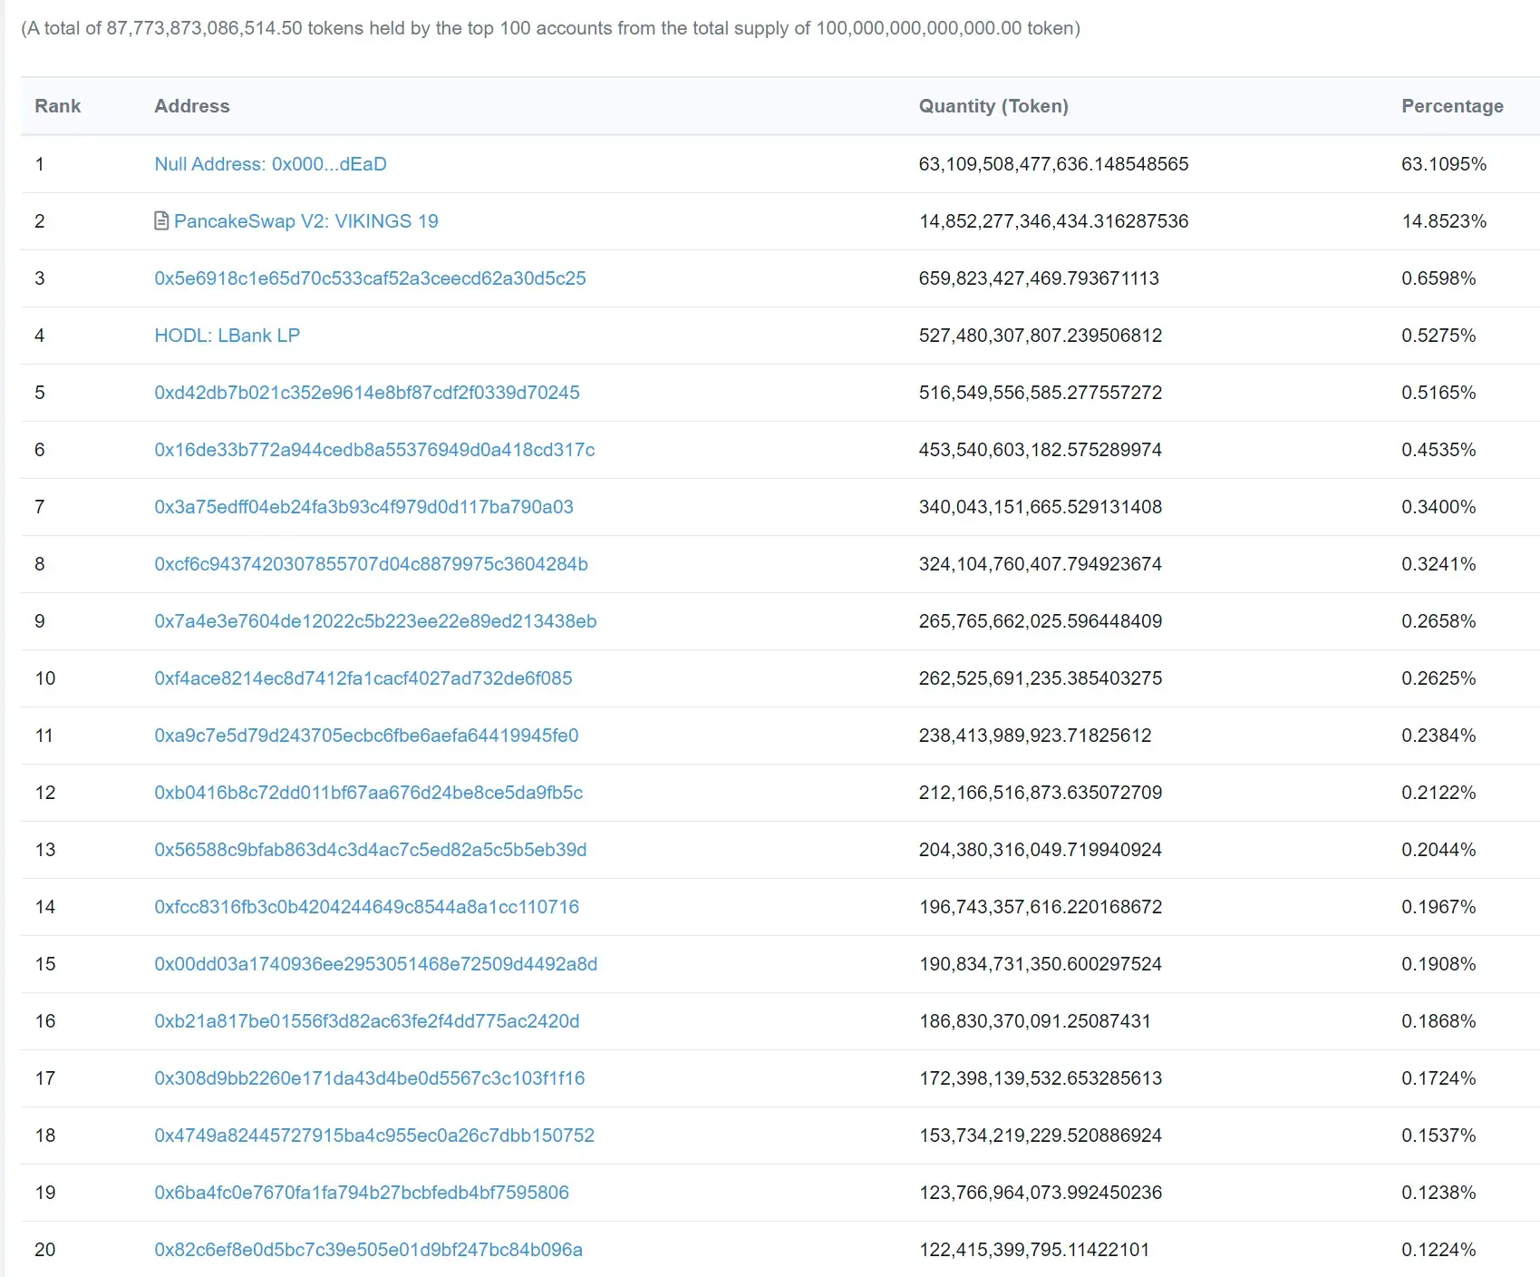
Task: Open HODL: LBank LP address
Action: tap(227, 336)
